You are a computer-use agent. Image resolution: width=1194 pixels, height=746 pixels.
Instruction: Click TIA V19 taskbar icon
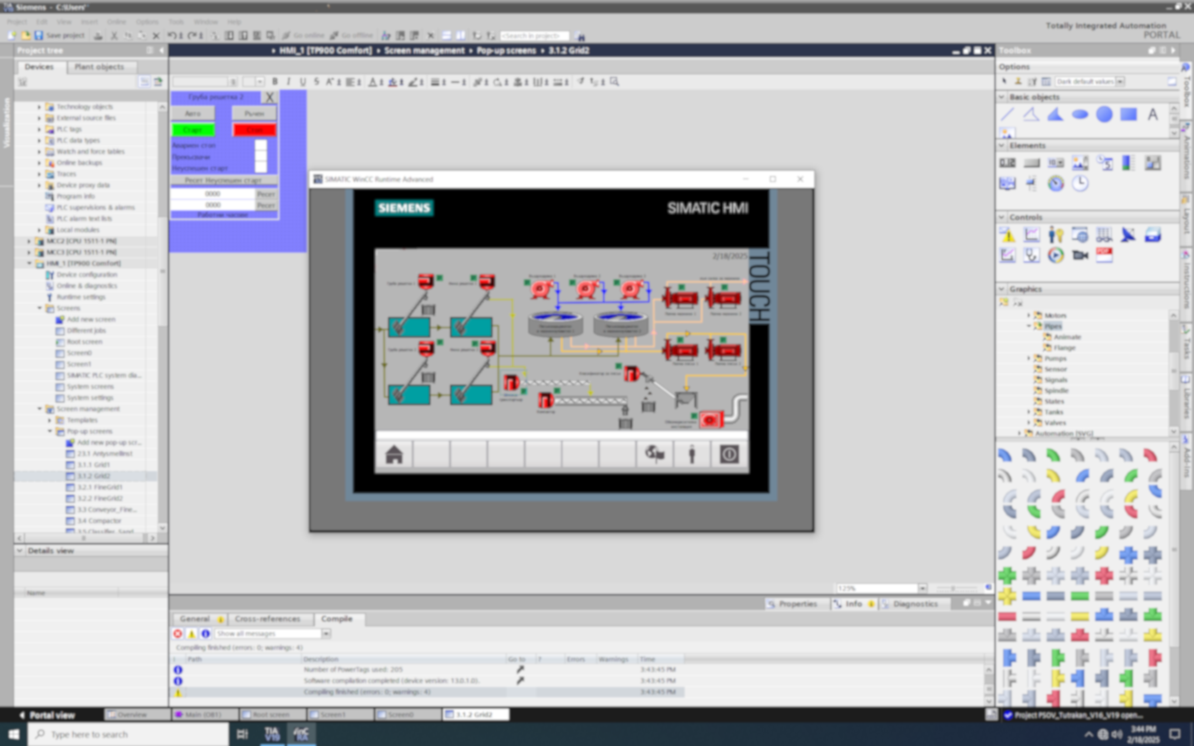coord(271,734)
